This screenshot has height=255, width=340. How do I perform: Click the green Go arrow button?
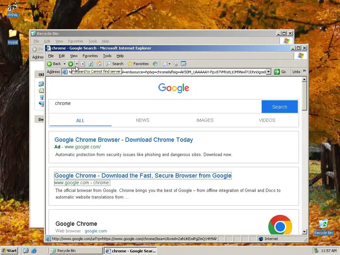(277, 72)
